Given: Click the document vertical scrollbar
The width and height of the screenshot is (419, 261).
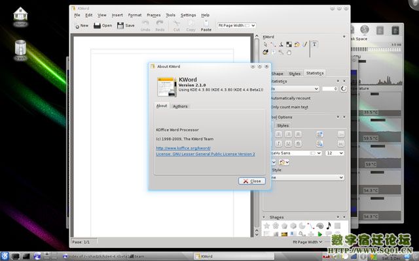Looking at the screenshot, I should tap(257, 133).
